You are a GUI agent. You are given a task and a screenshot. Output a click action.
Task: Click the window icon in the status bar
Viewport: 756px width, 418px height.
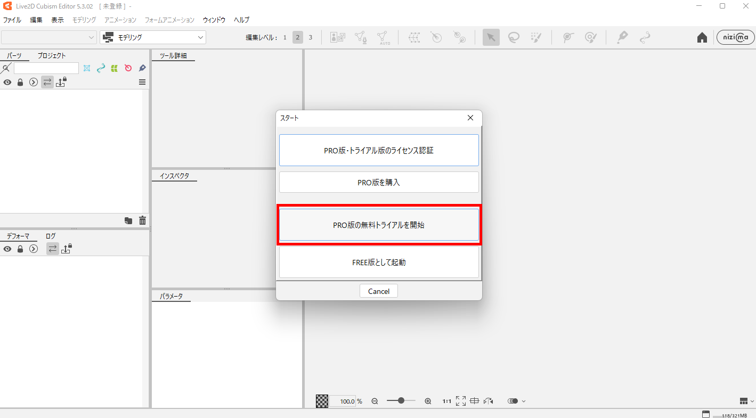pyautogui.click(x=706, y=414)
